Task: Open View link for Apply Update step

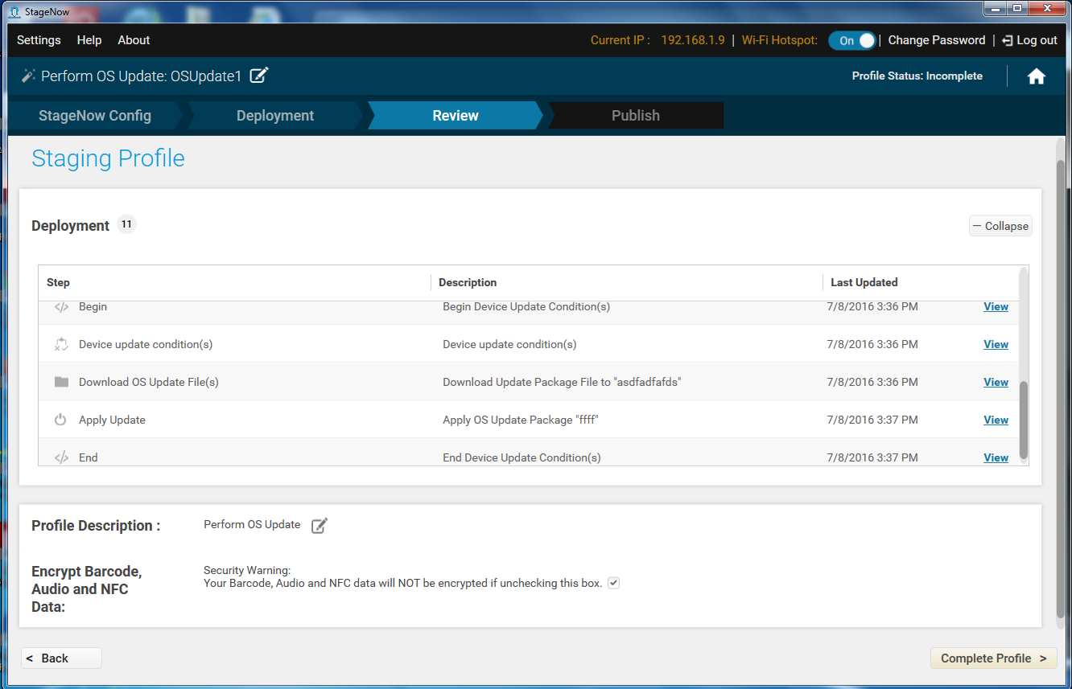Action: pyautogui.click(x=996, y=420)
